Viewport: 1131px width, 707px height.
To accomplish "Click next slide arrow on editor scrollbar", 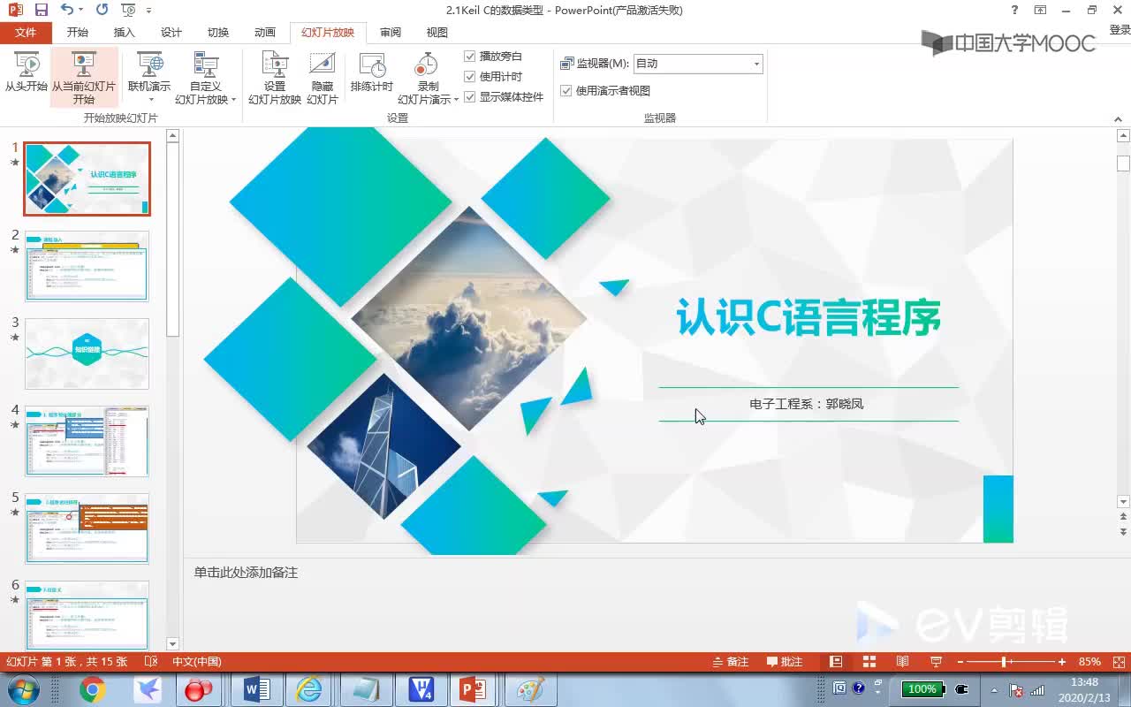I will click(x=1123, y=531).
